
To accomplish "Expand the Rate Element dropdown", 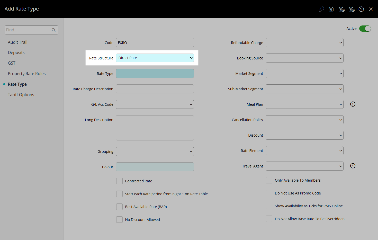I will pyautogui.click(x=304, y=151).
